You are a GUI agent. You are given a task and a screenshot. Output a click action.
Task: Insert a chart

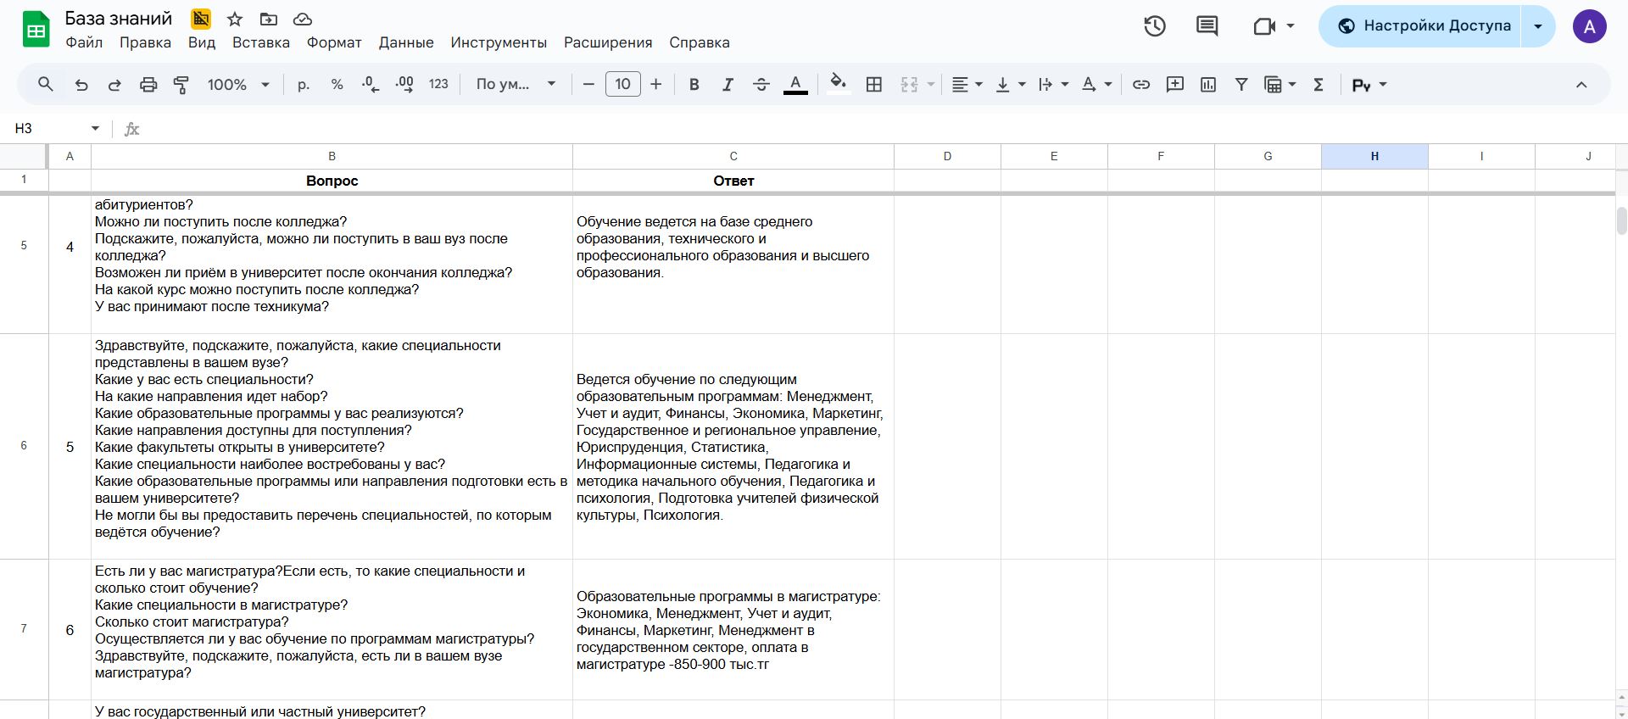1208,84
